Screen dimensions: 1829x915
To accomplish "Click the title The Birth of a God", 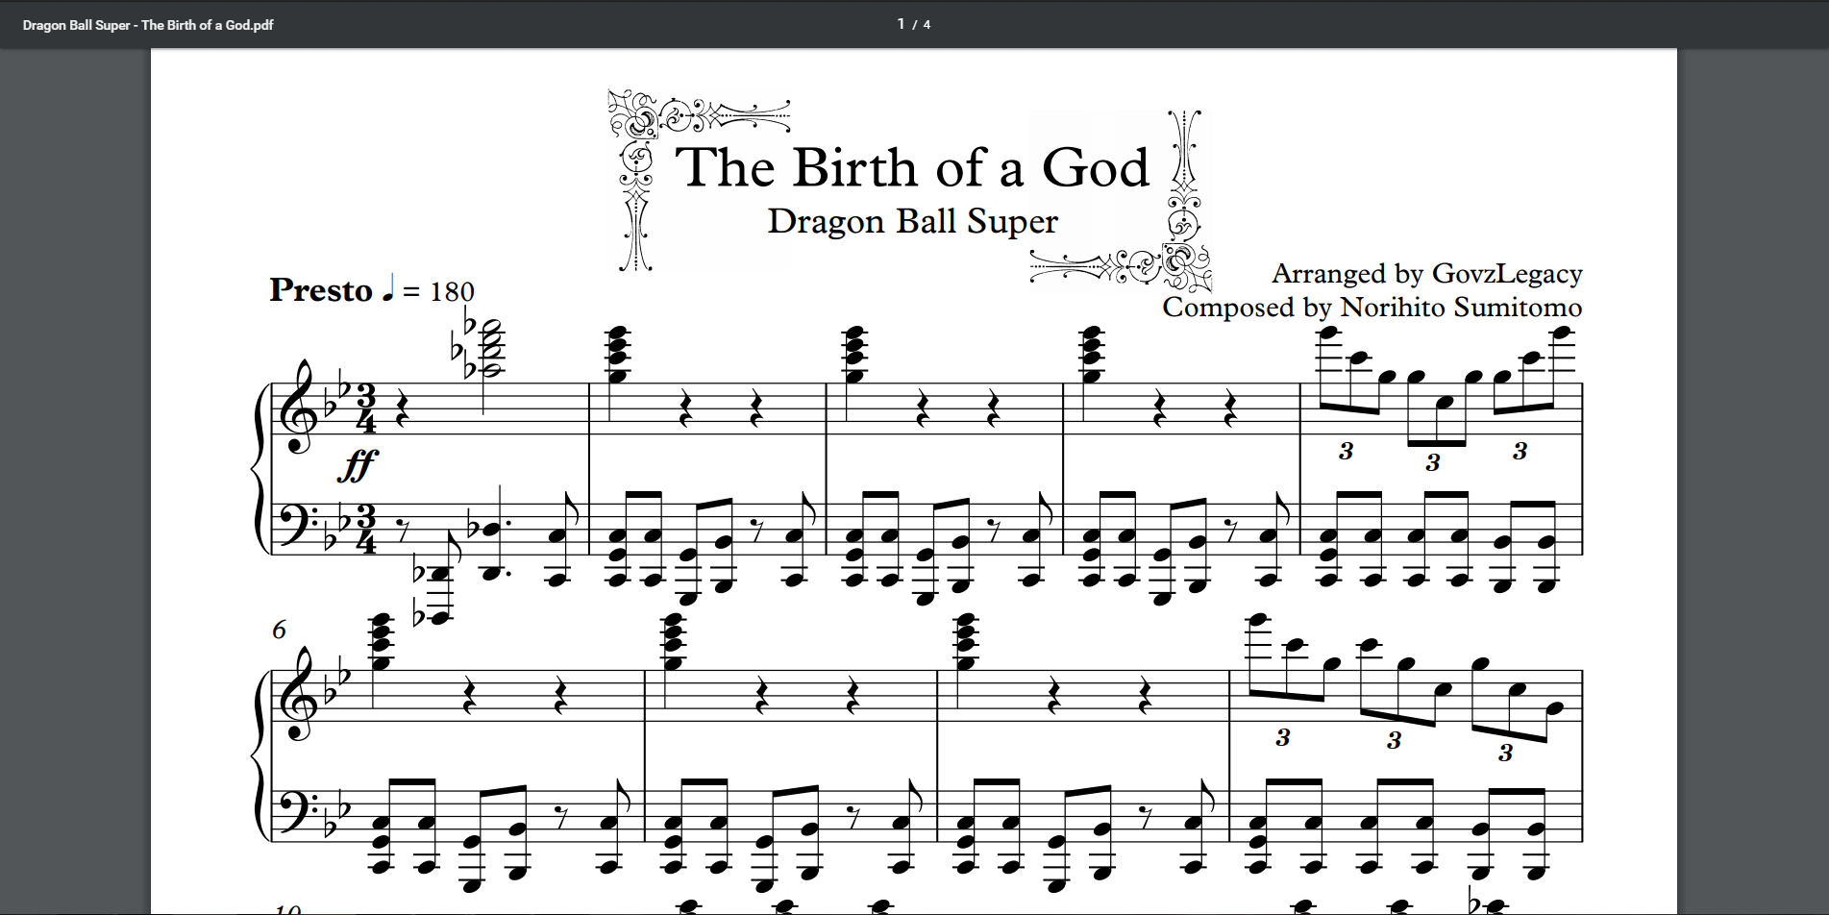I will [x=912, y=168].
